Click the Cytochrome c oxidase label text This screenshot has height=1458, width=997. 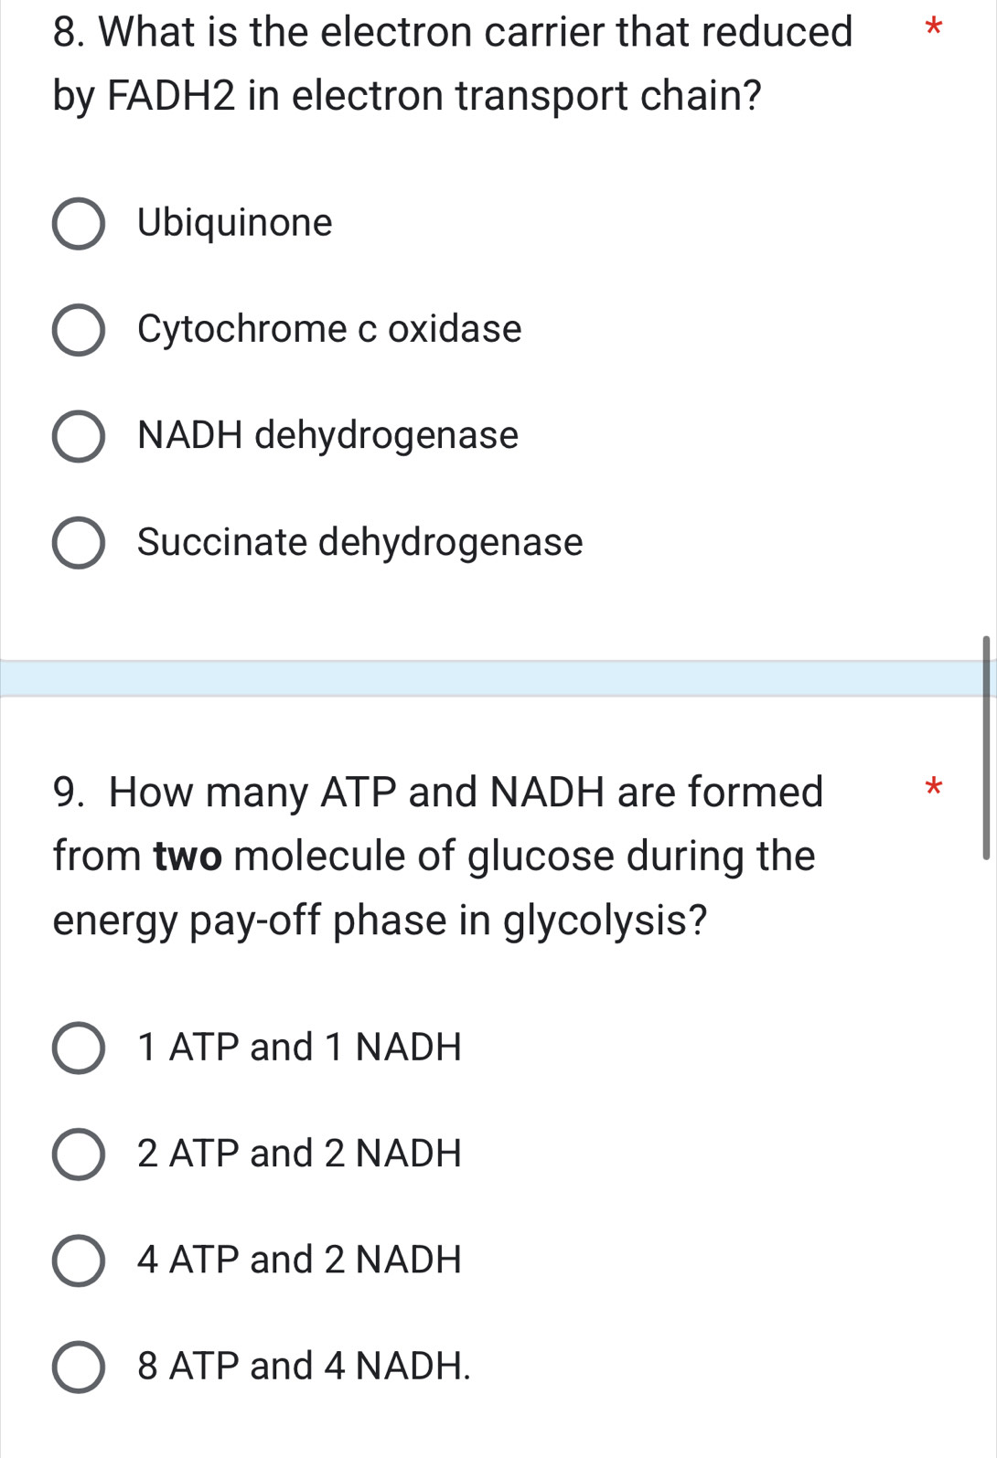[x=329, y=329]
